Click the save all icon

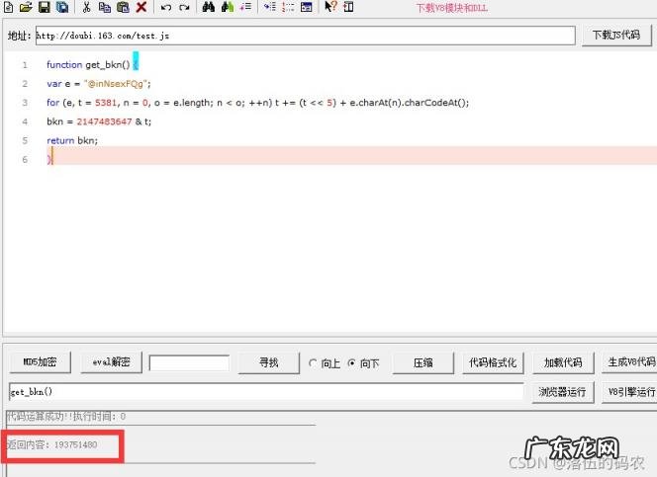(x=62, y=7)
